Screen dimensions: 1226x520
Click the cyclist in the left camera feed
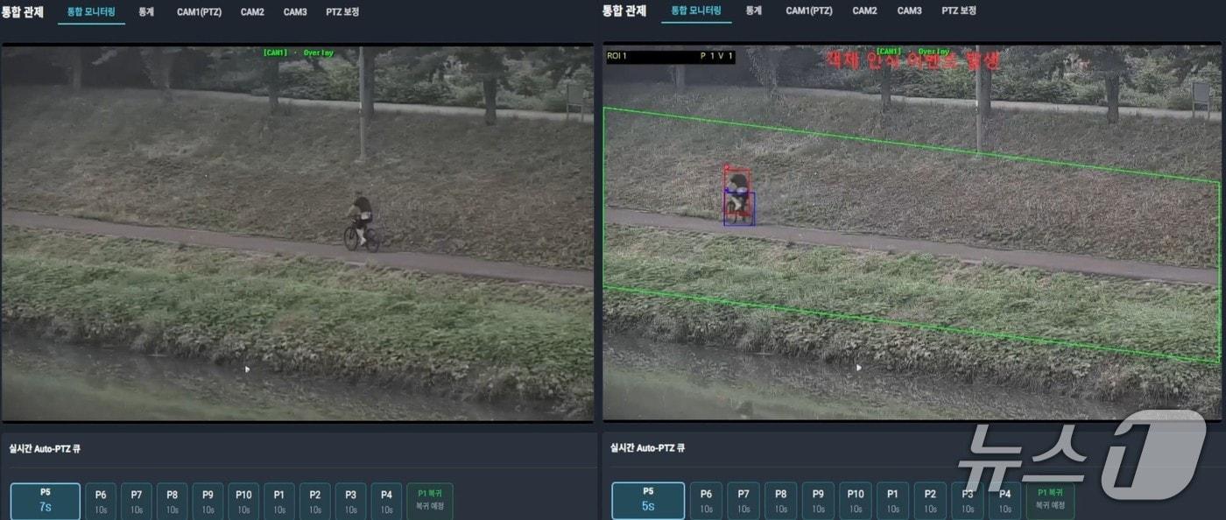(x=361, y=224)
